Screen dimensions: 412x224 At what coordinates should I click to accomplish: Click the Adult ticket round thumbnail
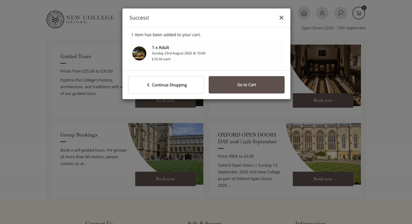coord(139,53)
